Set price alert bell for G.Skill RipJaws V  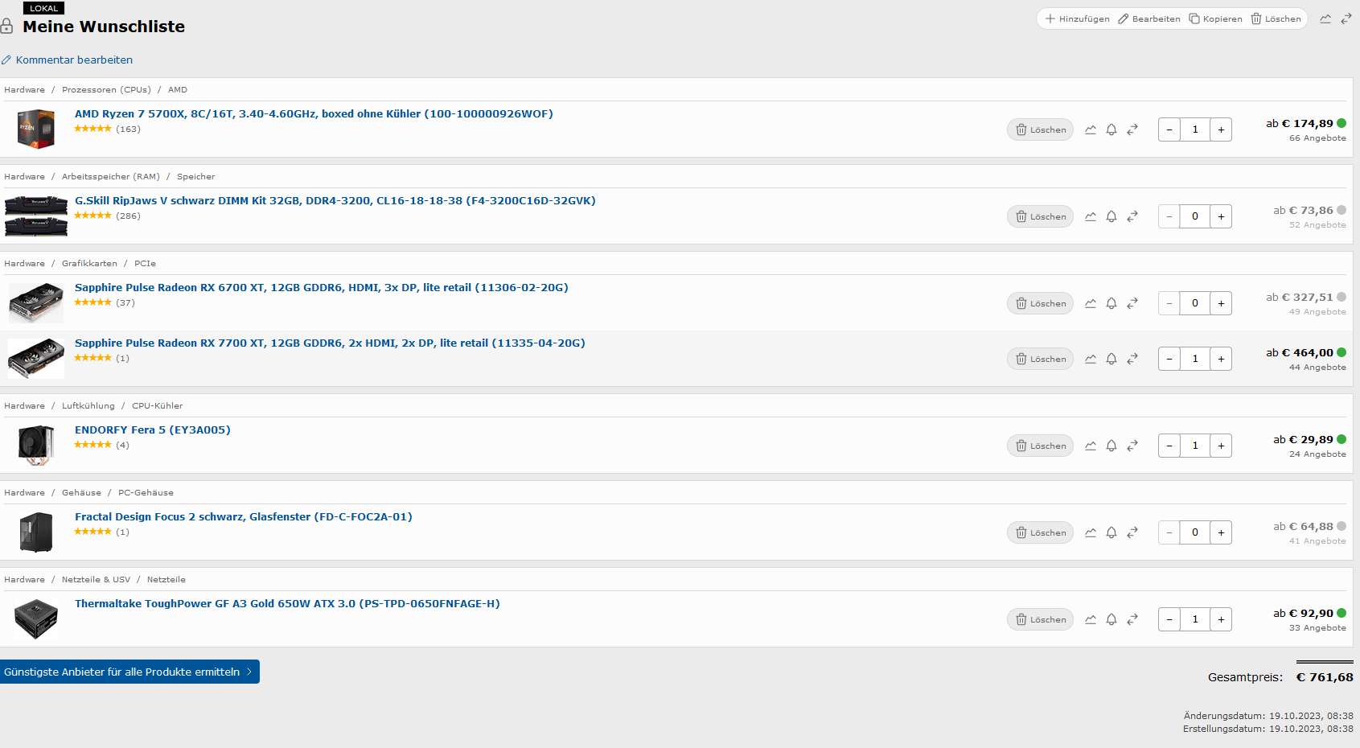click(x=1111, y=216)
